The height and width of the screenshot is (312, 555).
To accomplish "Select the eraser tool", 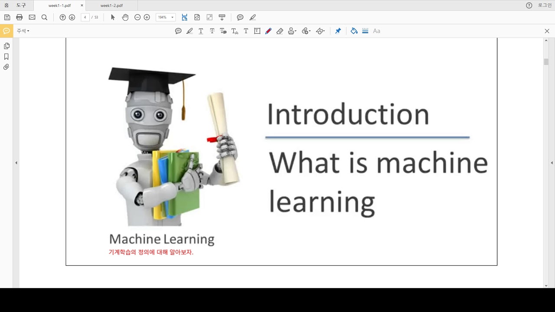I will 280,31.
